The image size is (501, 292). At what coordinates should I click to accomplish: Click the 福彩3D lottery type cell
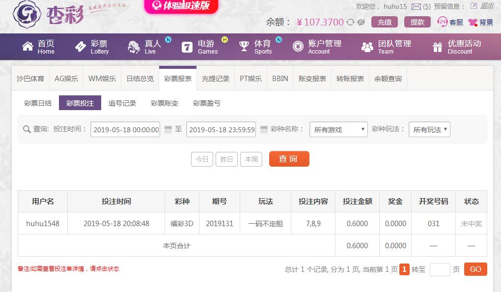click(182, 224)
